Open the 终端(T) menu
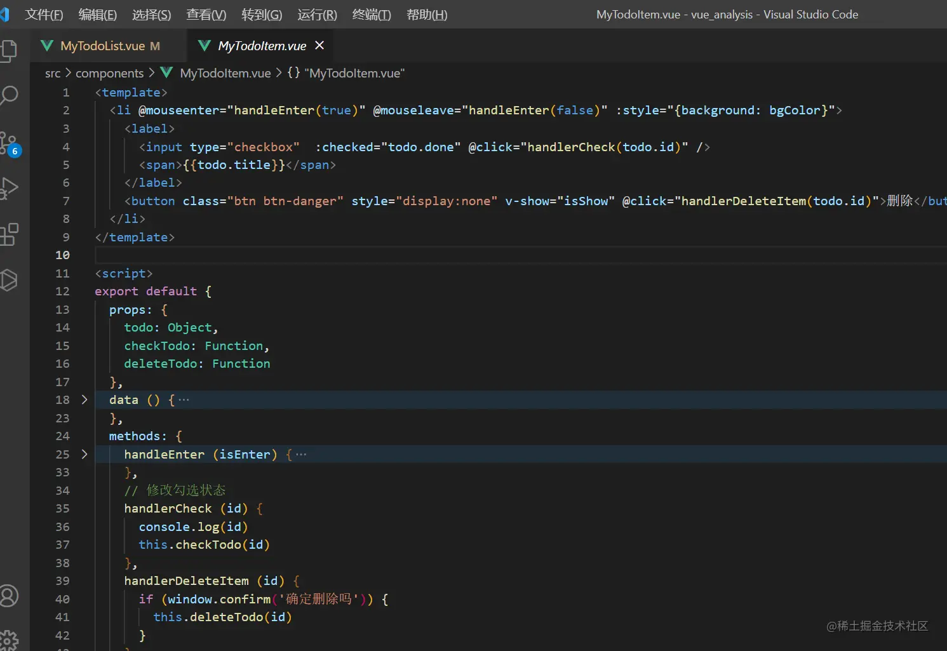 pyautogui.click(x=372, y=15)
